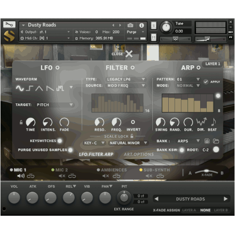This screenshot has width=235, height=235.
Task: Select the AMBIENCES channel
Action: (x=112, y=170)
